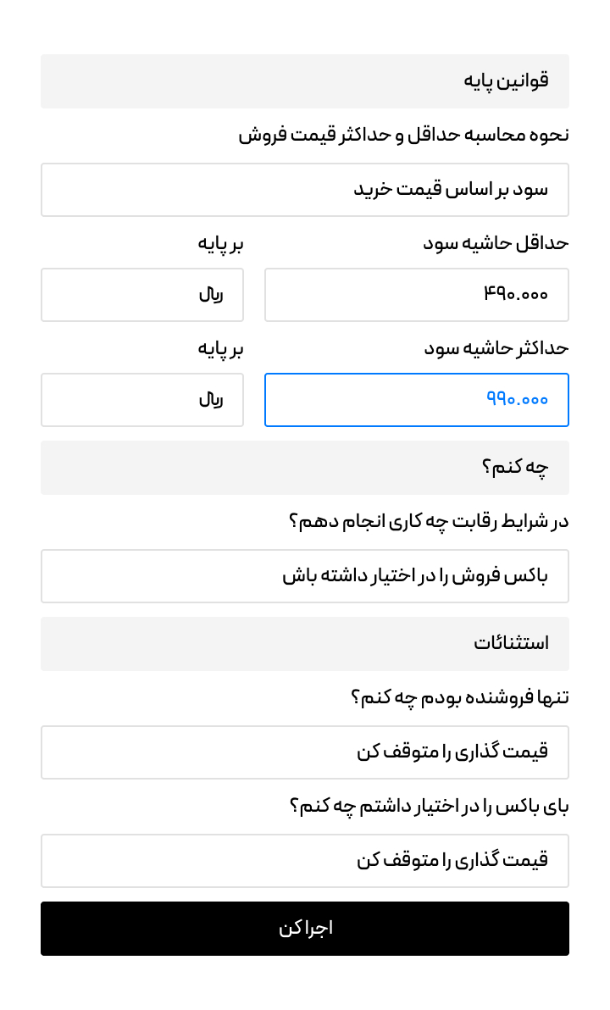This screenshot has width=610, height=1010.
Task: Open the dropdown under بای باکس را در اختیار داشتم
Action: point(305,861)
